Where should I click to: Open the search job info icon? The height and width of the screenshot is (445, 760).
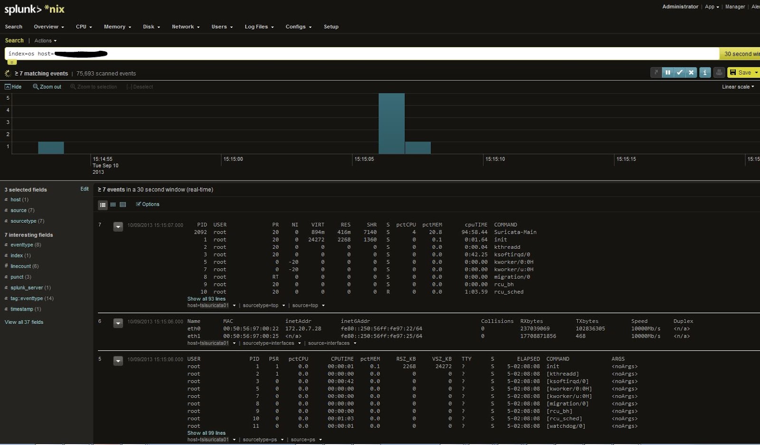point(705,72)
